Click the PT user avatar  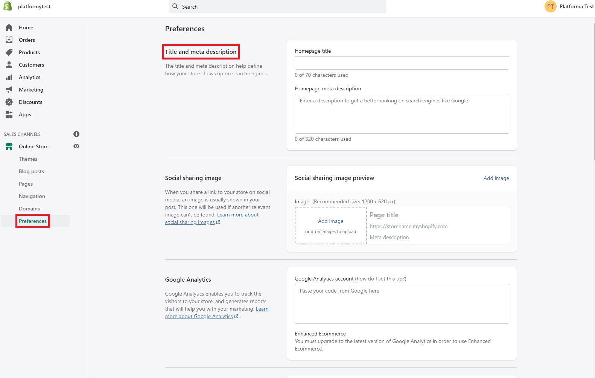click(551, 6)
